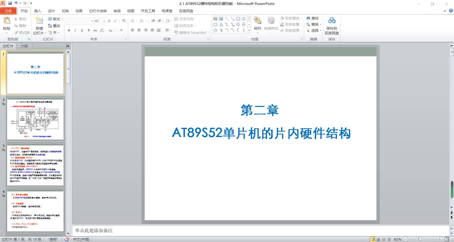Toggle Strikethrough formatting

pyautogui.click(x=95, y=30)
